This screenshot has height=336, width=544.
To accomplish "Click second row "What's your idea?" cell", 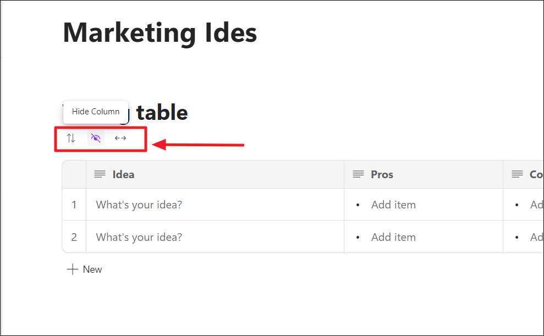I will coord(139,237).
